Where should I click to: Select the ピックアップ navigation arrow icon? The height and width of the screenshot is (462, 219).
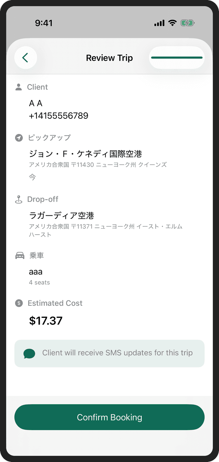point(20,138)
